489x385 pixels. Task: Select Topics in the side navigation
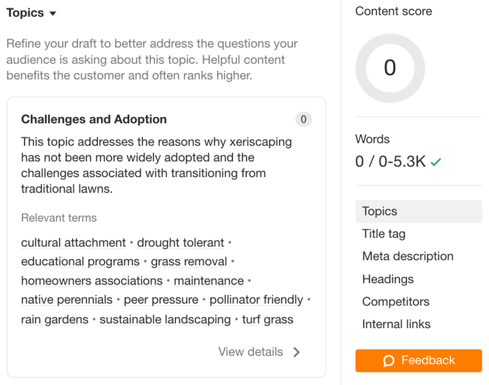(x=380, y=211)
